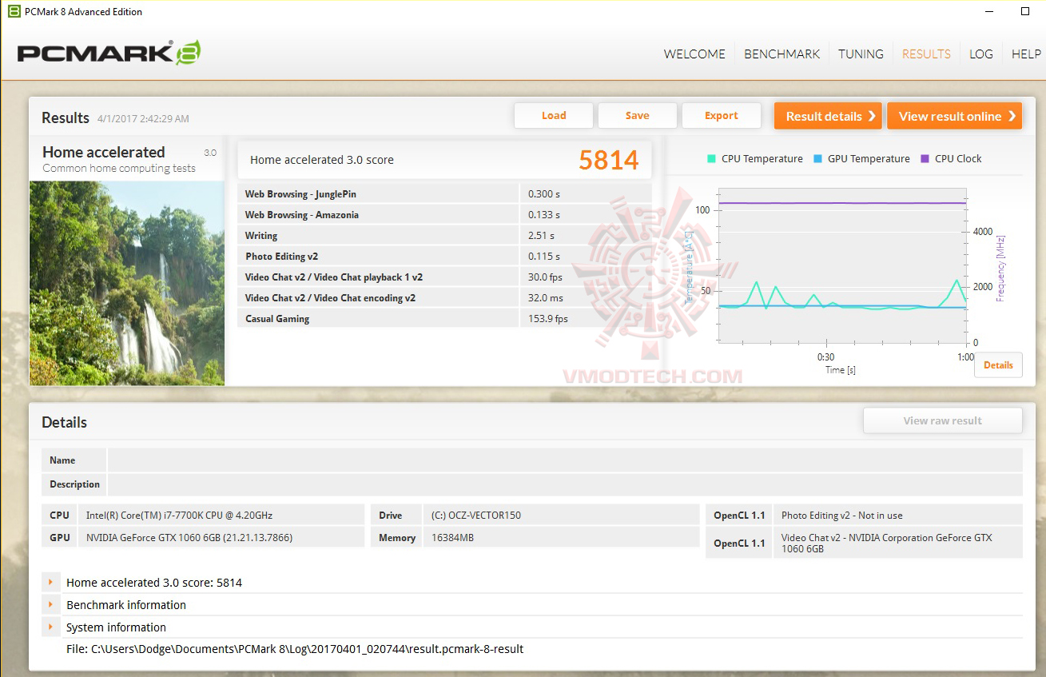
Task: Click the Home accelerated waterfall thumbnail
Action: tap(127, 283)
